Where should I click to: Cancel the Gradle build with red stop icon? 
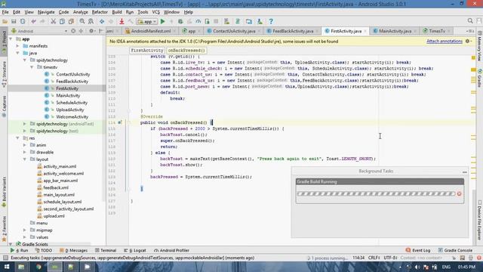[x=460, y=193]
